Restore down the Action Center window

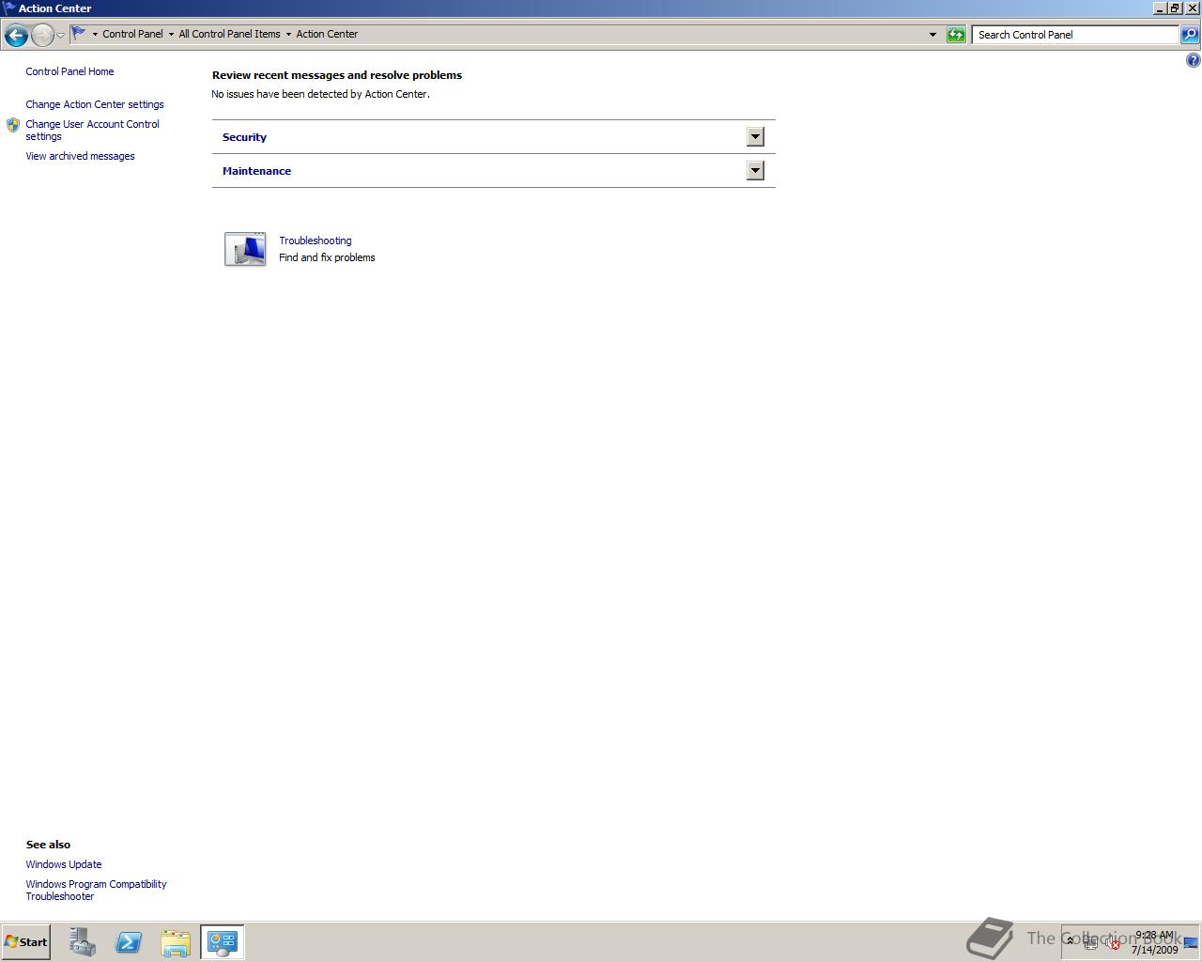tap(1175, 8)
